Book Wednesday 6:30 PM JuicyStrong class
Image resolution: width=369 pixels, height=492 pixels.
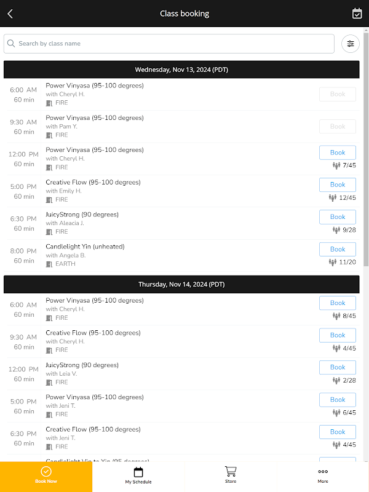(x=337, y=217)
